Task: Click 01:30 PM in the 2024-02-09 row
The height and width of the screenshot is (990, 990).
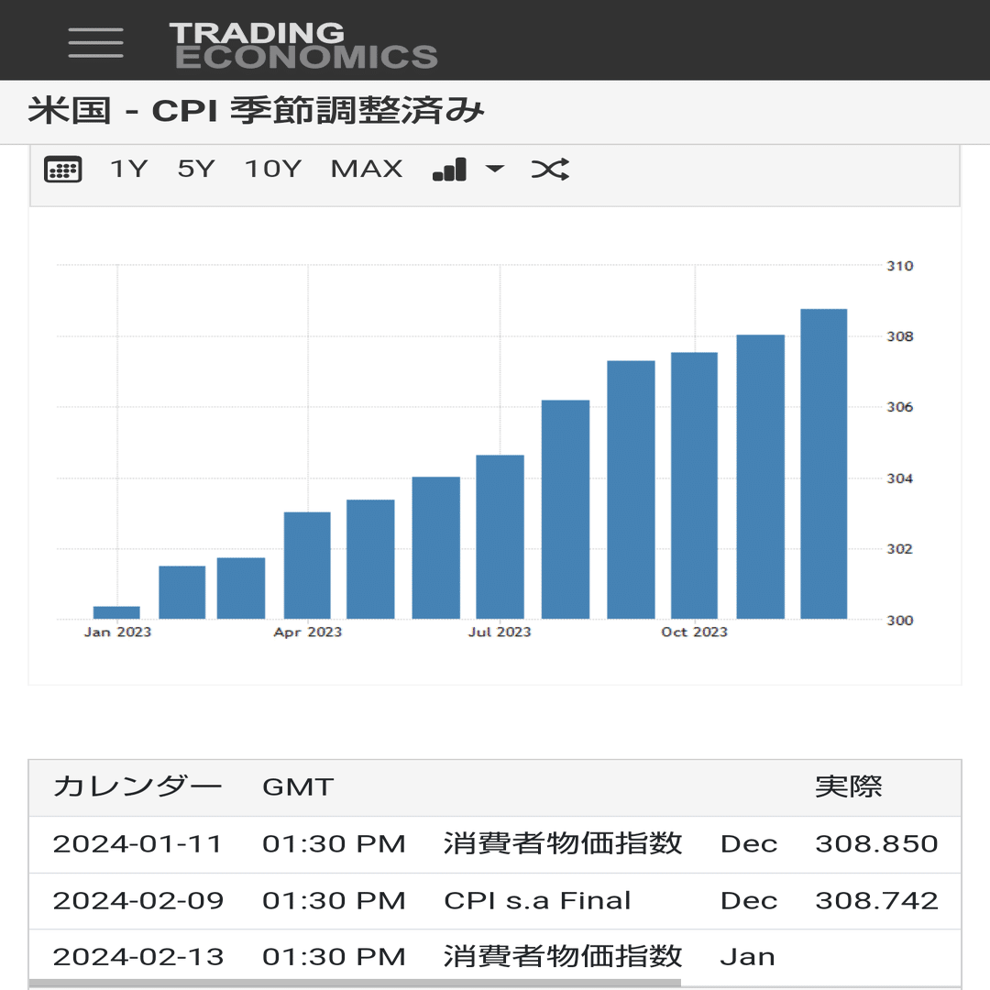Action: pyautogui.click(x=334, y=901)
